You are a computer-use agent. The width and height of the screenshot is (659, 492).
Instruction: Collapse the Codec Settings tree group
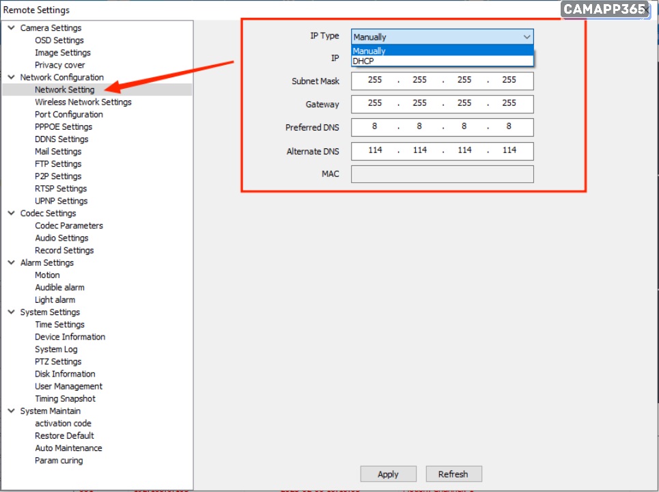click(11, 213)
